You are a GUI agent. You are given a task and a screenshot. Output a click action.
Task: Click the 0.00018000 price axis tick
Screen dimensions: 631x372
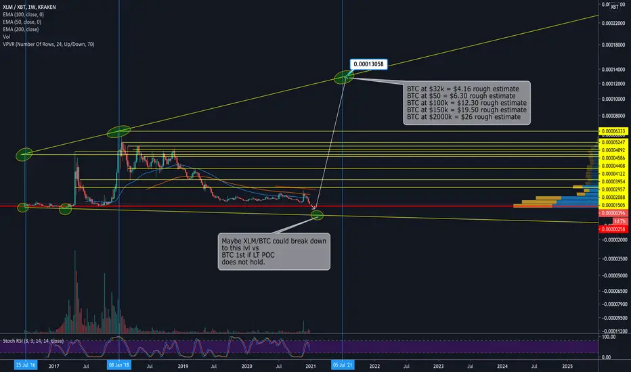[x=613, y=45]
